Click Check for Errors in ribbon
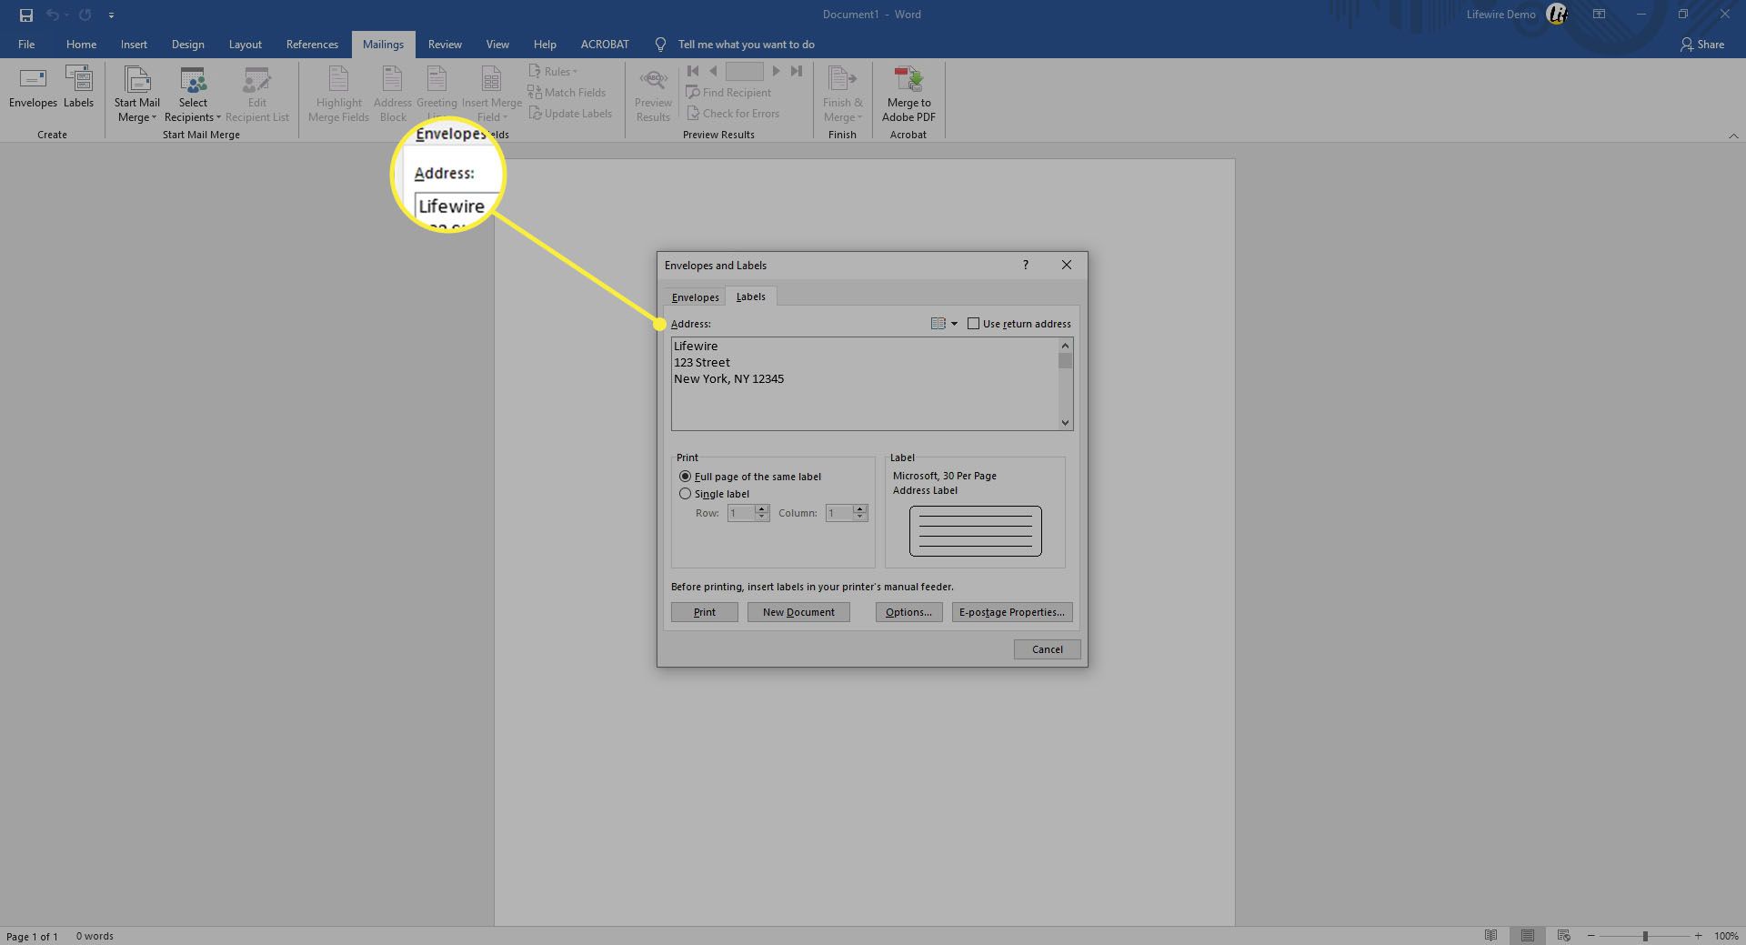 (733, 114)
